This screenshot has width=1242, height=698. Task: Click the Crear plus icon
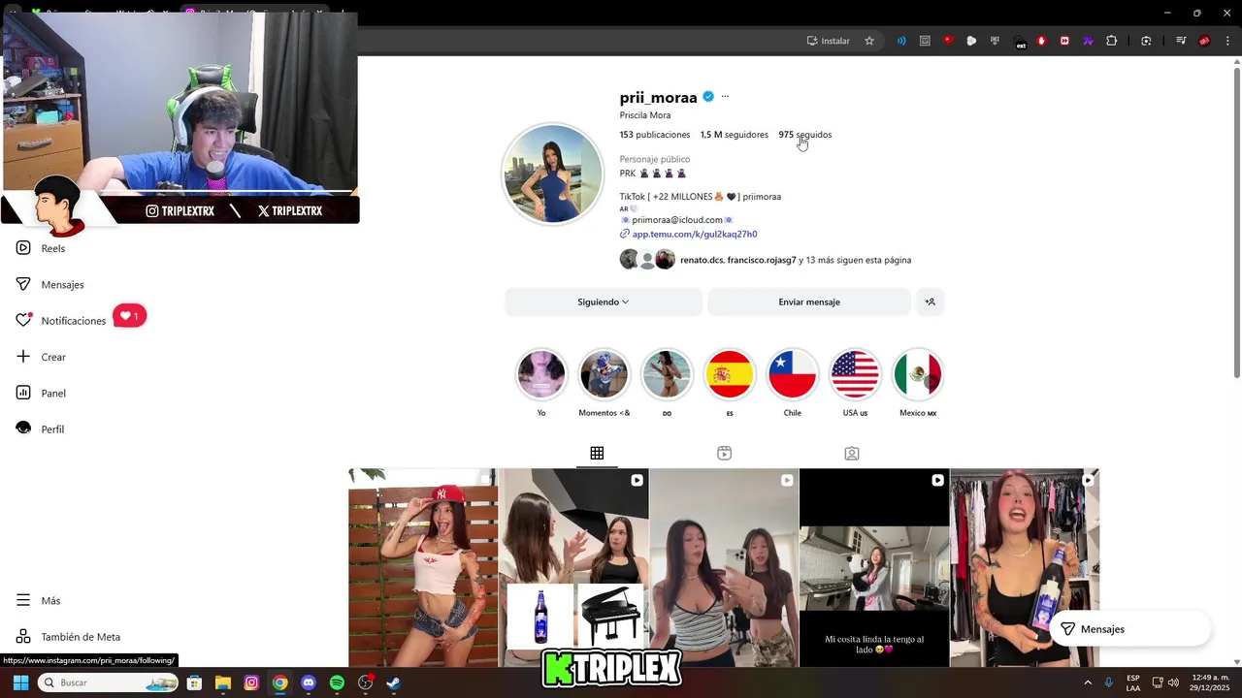[x=23, y=357]
